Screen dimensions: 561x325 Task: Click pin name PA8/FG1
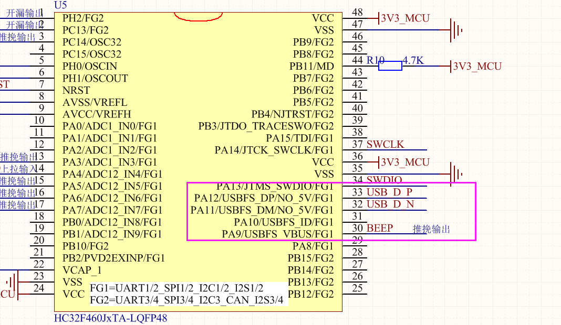click(313, 246)
